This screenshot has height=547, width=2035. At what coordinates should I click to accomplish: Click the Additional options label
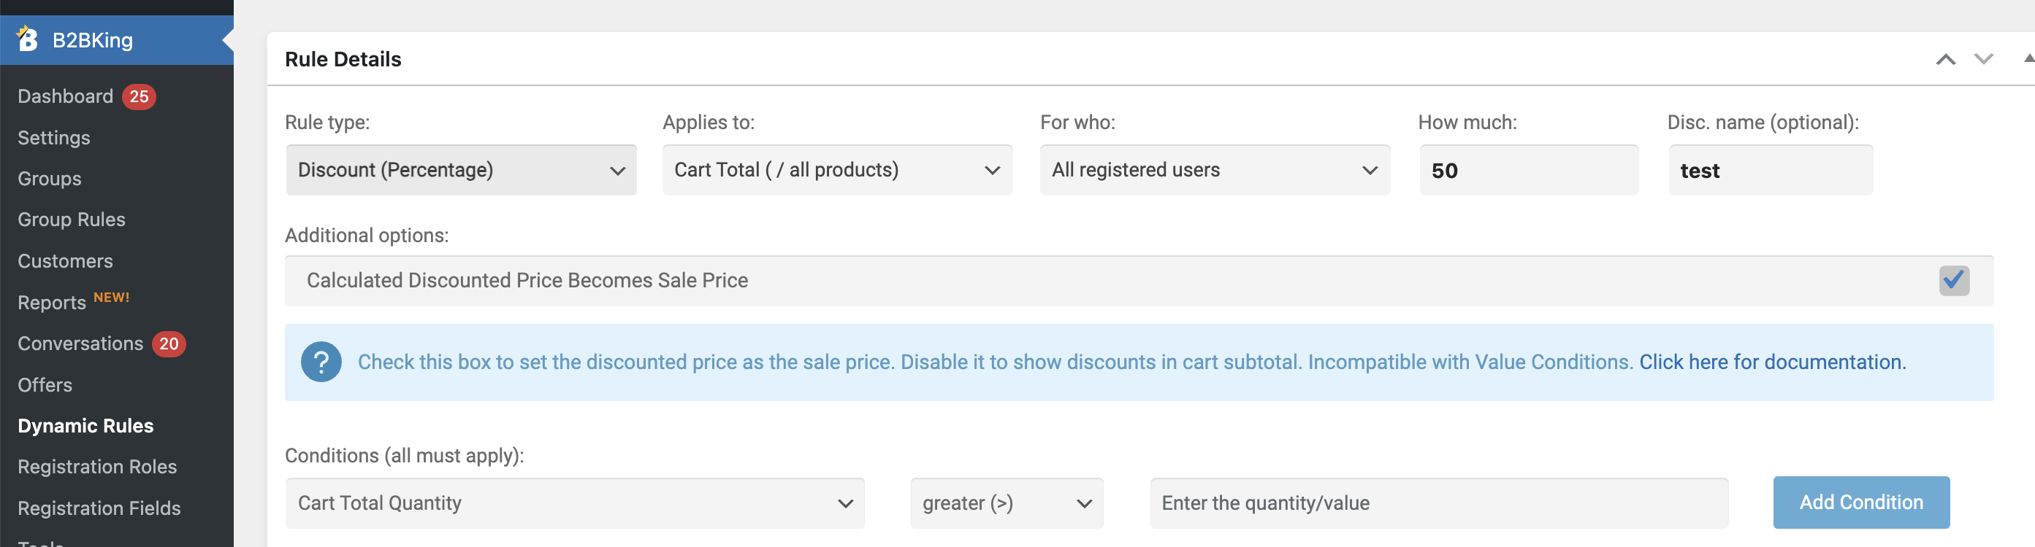click(367, 236)
